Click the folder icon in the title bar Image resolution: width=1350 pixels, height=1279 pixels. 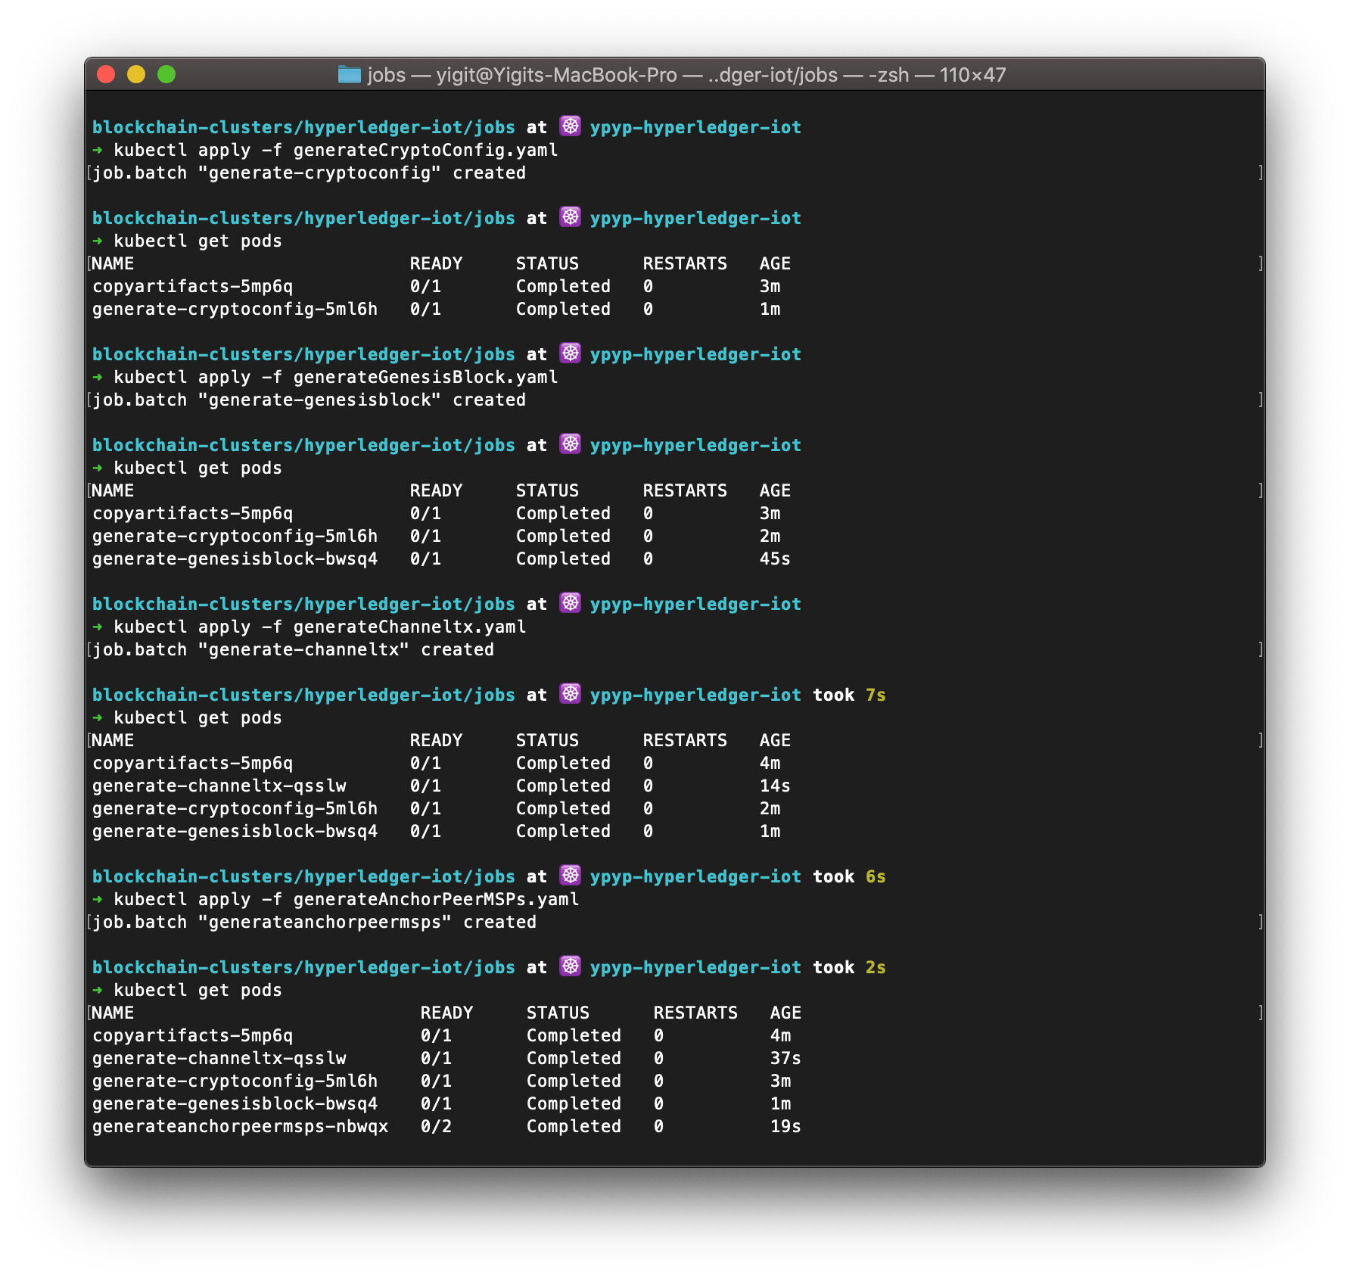(x=349, y=74)
